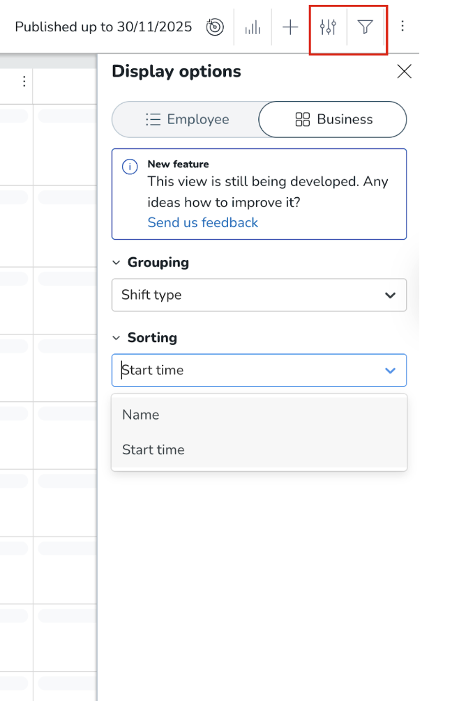The image size is (466, 701).
Task: Close the Display options panel
Action: point(404,71)
